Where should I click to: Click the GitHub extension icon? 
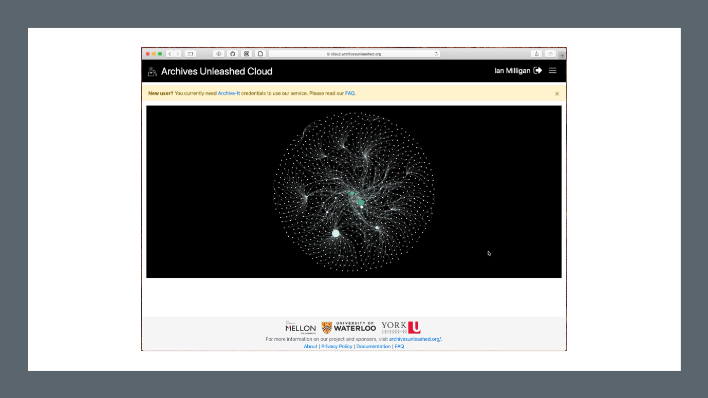pos(232,54)
